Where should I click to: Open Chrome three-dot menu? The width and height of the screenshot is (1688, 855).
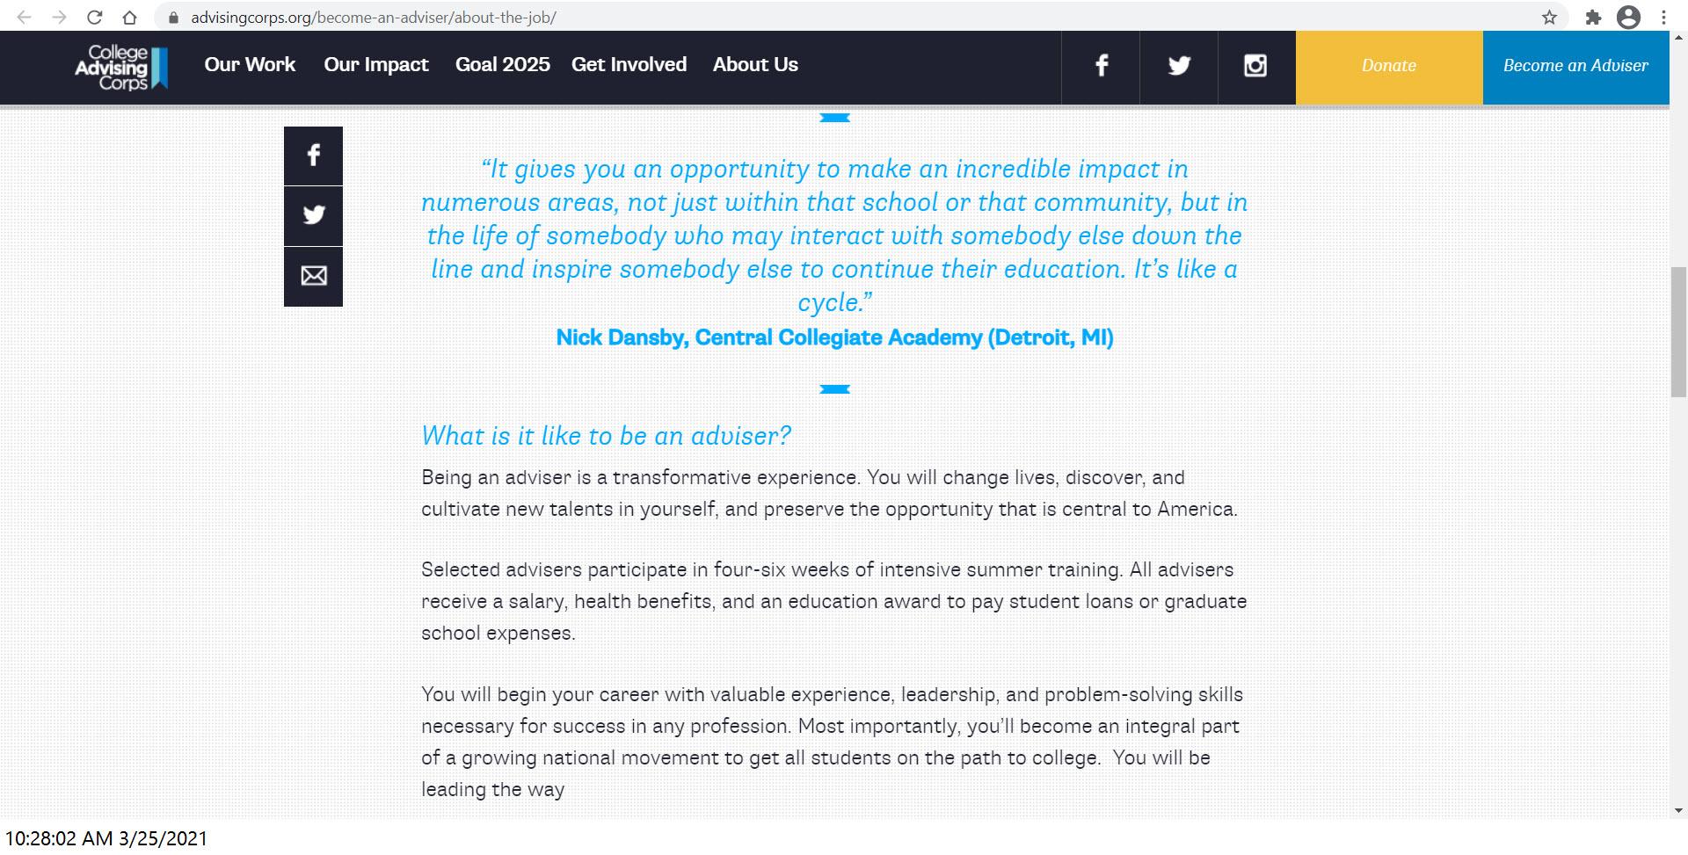[1663, 18]
